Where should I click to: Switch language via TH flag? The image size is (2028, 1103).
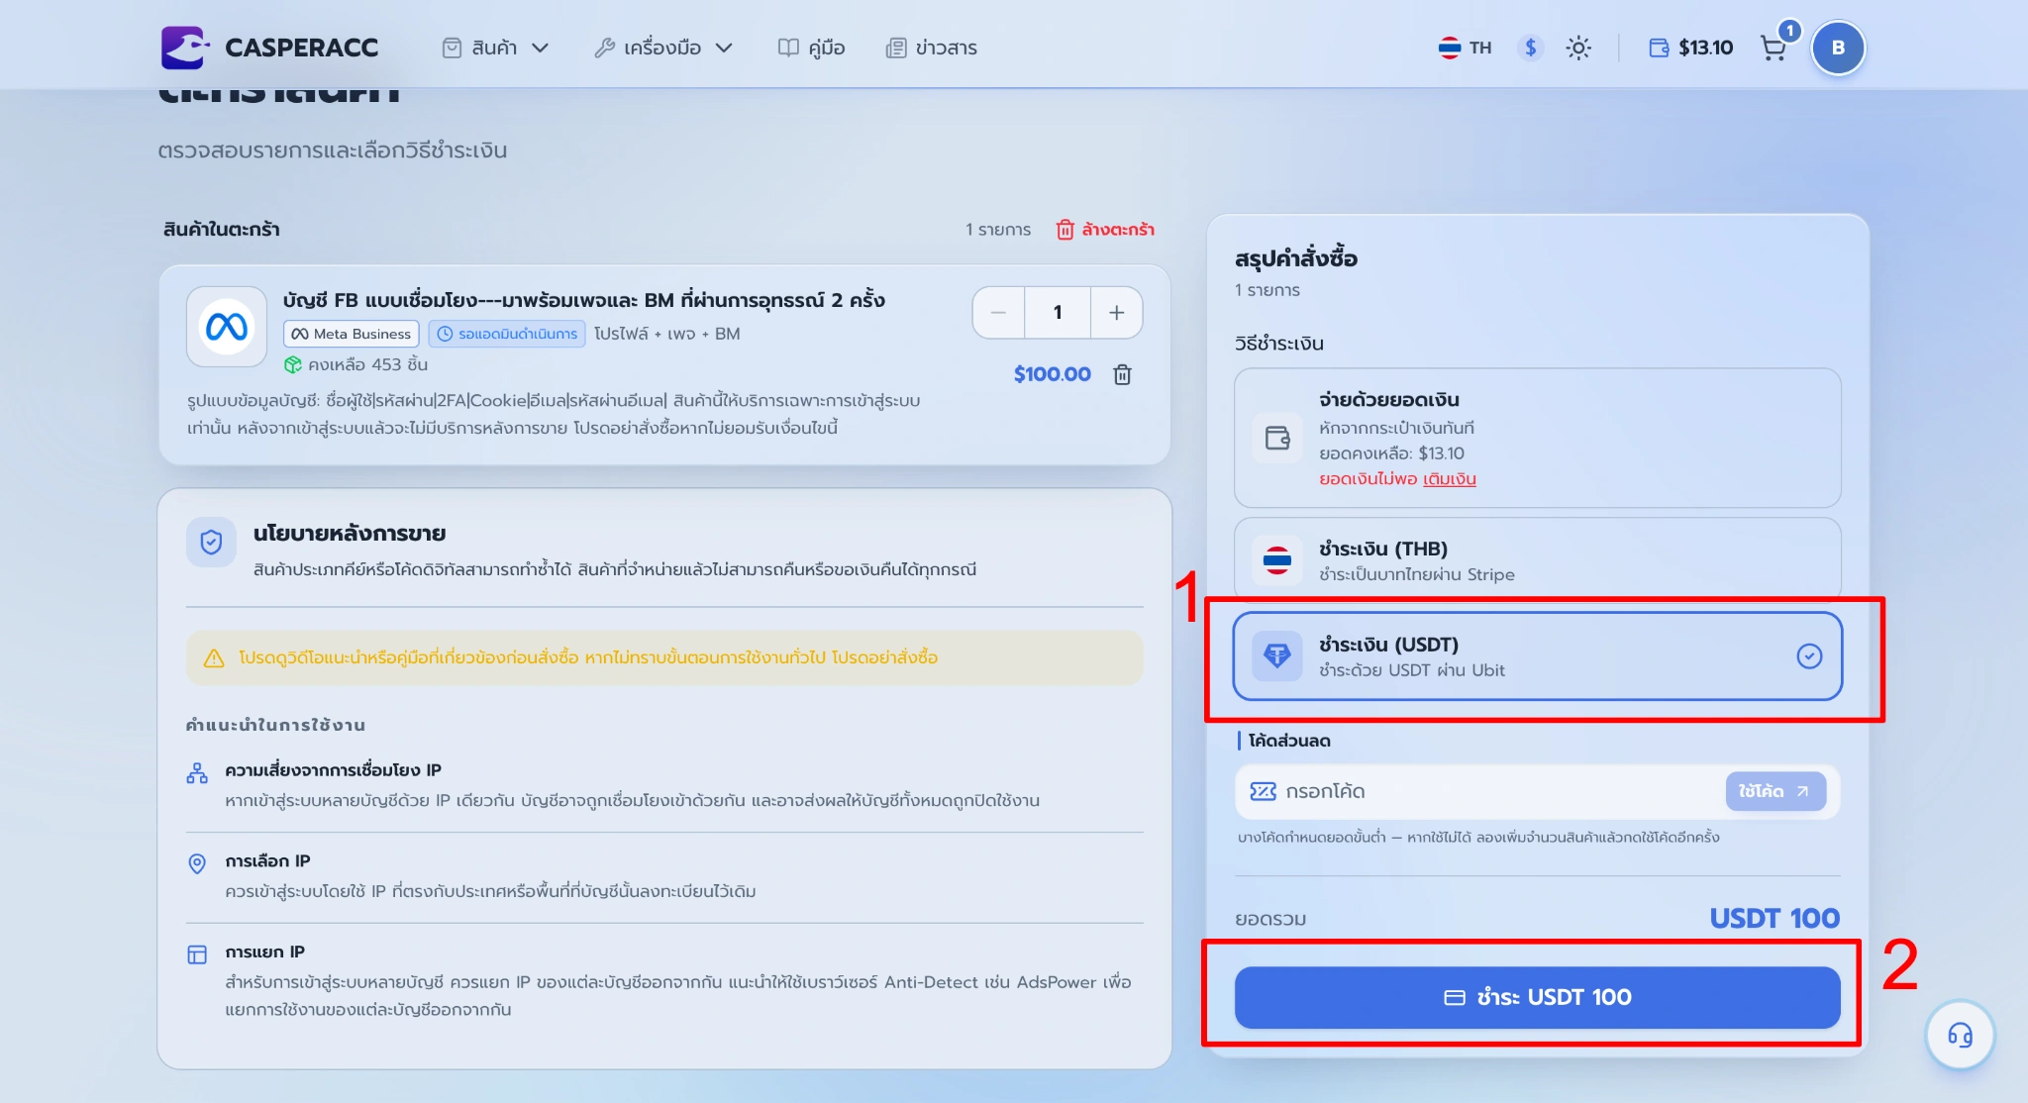point(1465,48)
